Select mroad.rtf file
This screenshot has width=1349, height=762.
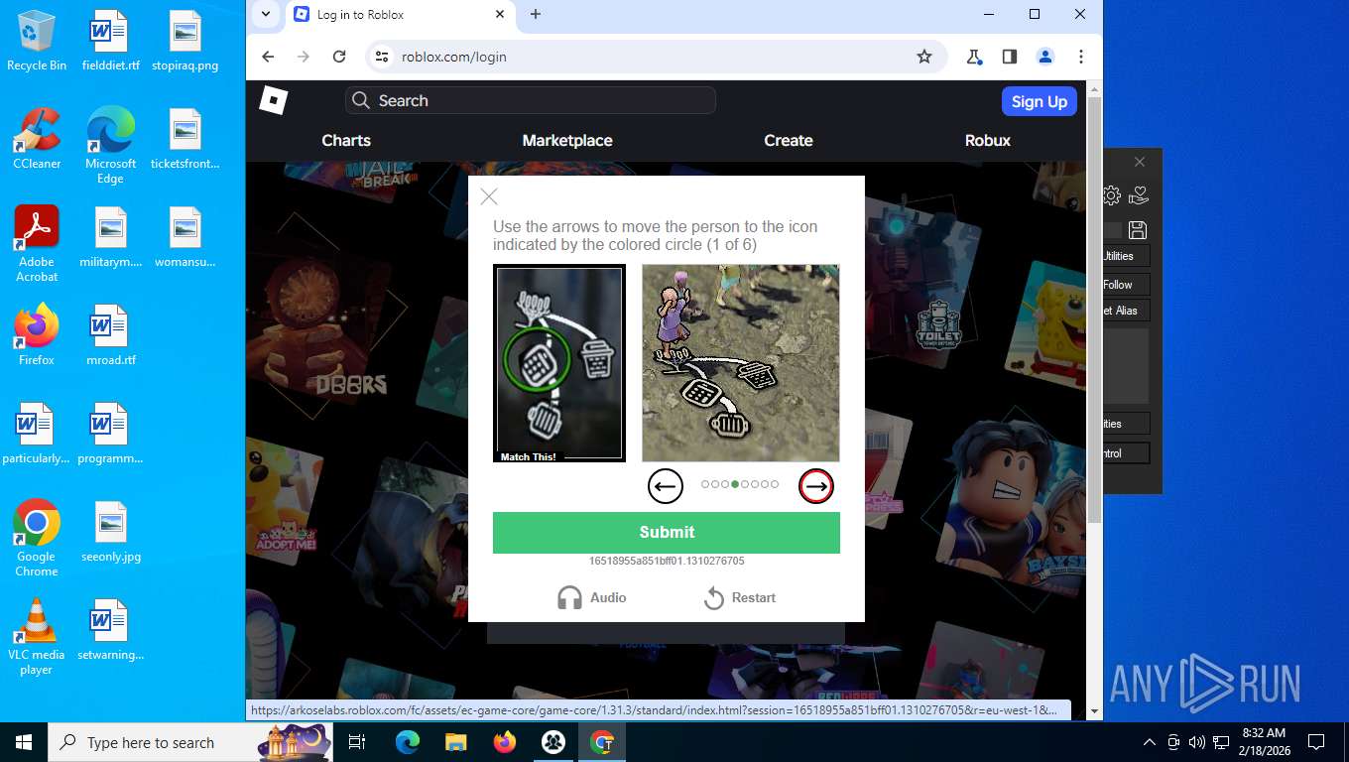110,335
